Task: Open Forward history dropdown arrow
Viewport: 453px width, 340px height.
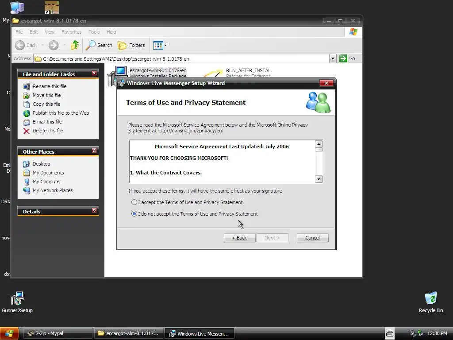Action: tap(64, 45)
